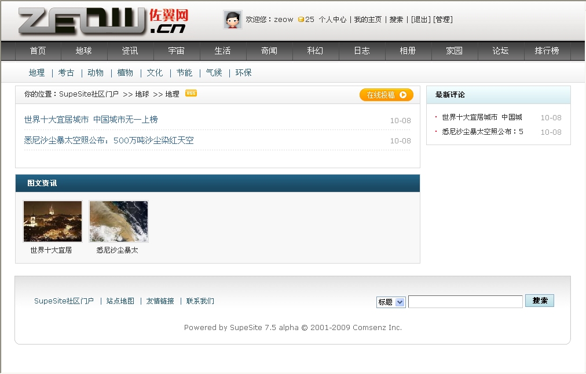Open article 世界十大宜居城市 中国城市无一上榜
This screenshot has height=374, width=586.
[90, 119]
